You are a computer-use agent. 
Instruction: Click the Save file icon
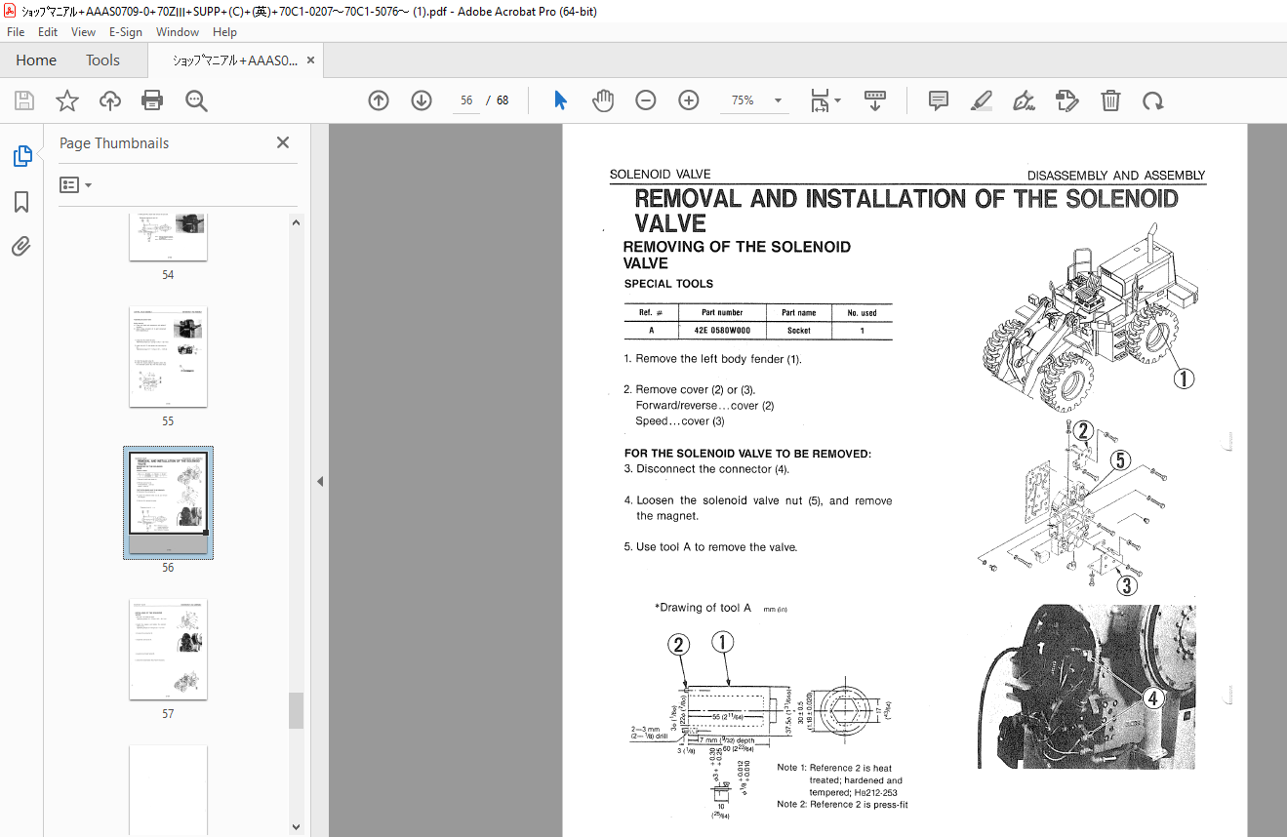coord(24,100)
